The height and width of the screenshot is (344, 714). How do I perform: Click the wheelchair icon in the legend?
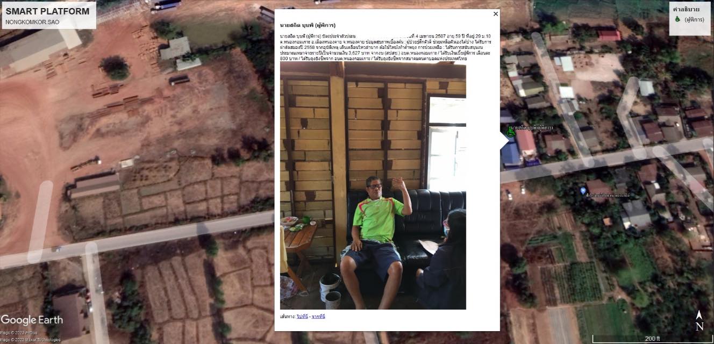[677, 19]
